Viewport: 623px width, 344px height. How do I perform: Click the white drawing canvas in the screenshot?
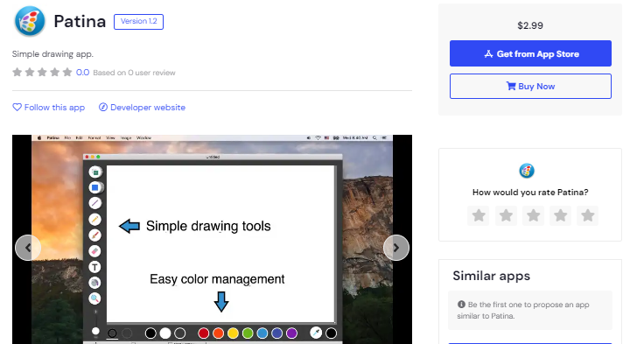(x=220, y=243)
